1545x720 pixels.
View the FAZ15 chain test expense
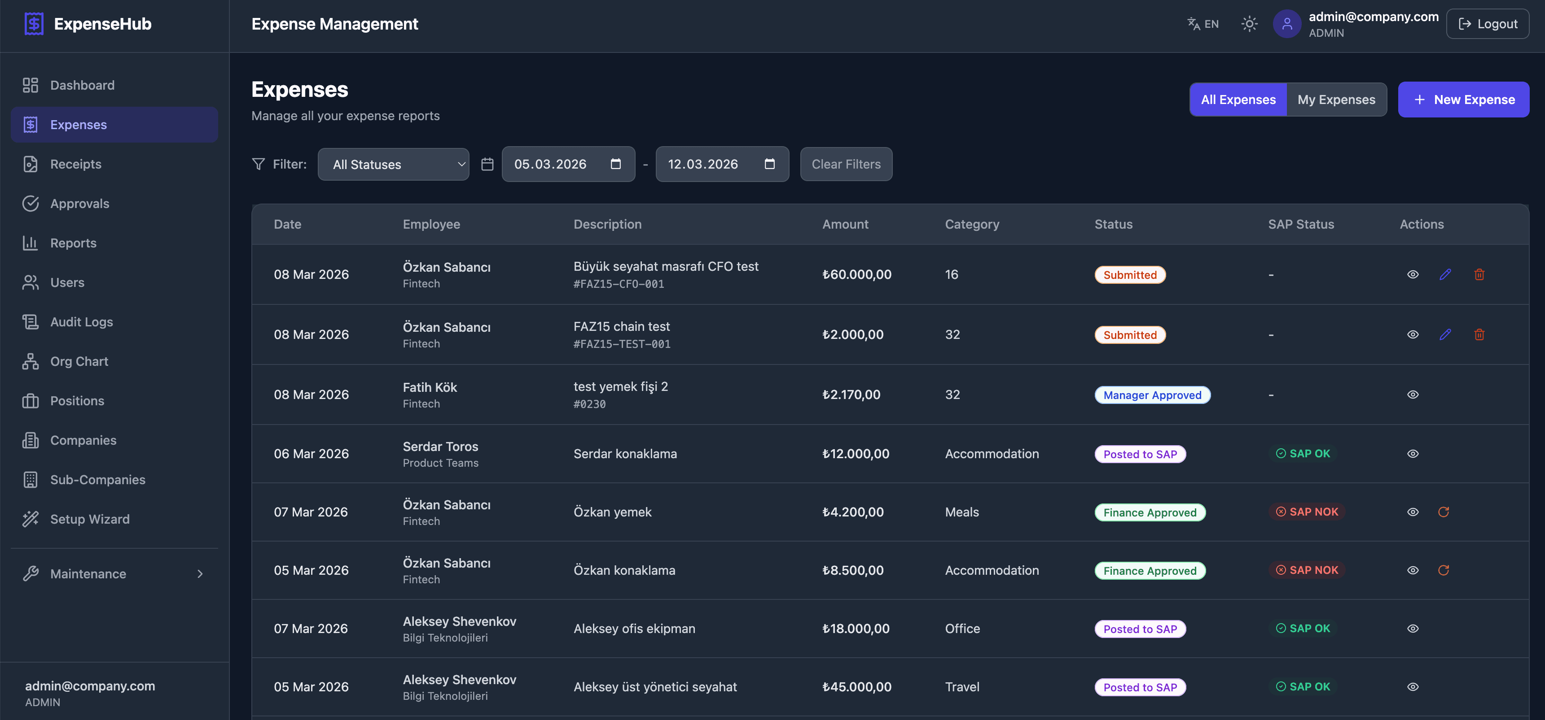coord(1413,334)
